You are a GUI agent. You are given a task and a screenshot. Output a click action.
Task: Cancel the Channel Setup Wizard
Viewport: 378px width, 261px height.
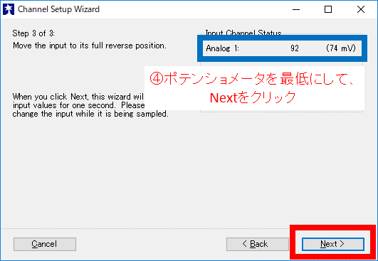pos(45,244)
